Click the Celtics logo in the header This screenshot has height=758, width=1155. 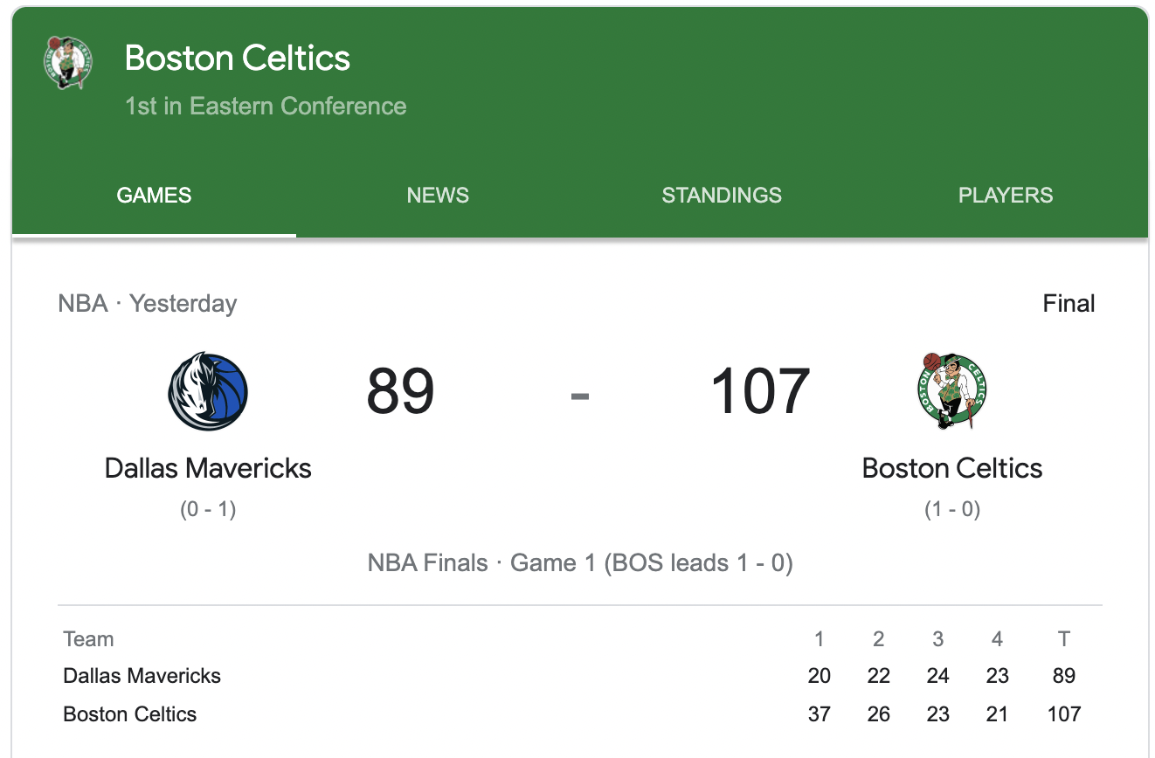(68, 62)
